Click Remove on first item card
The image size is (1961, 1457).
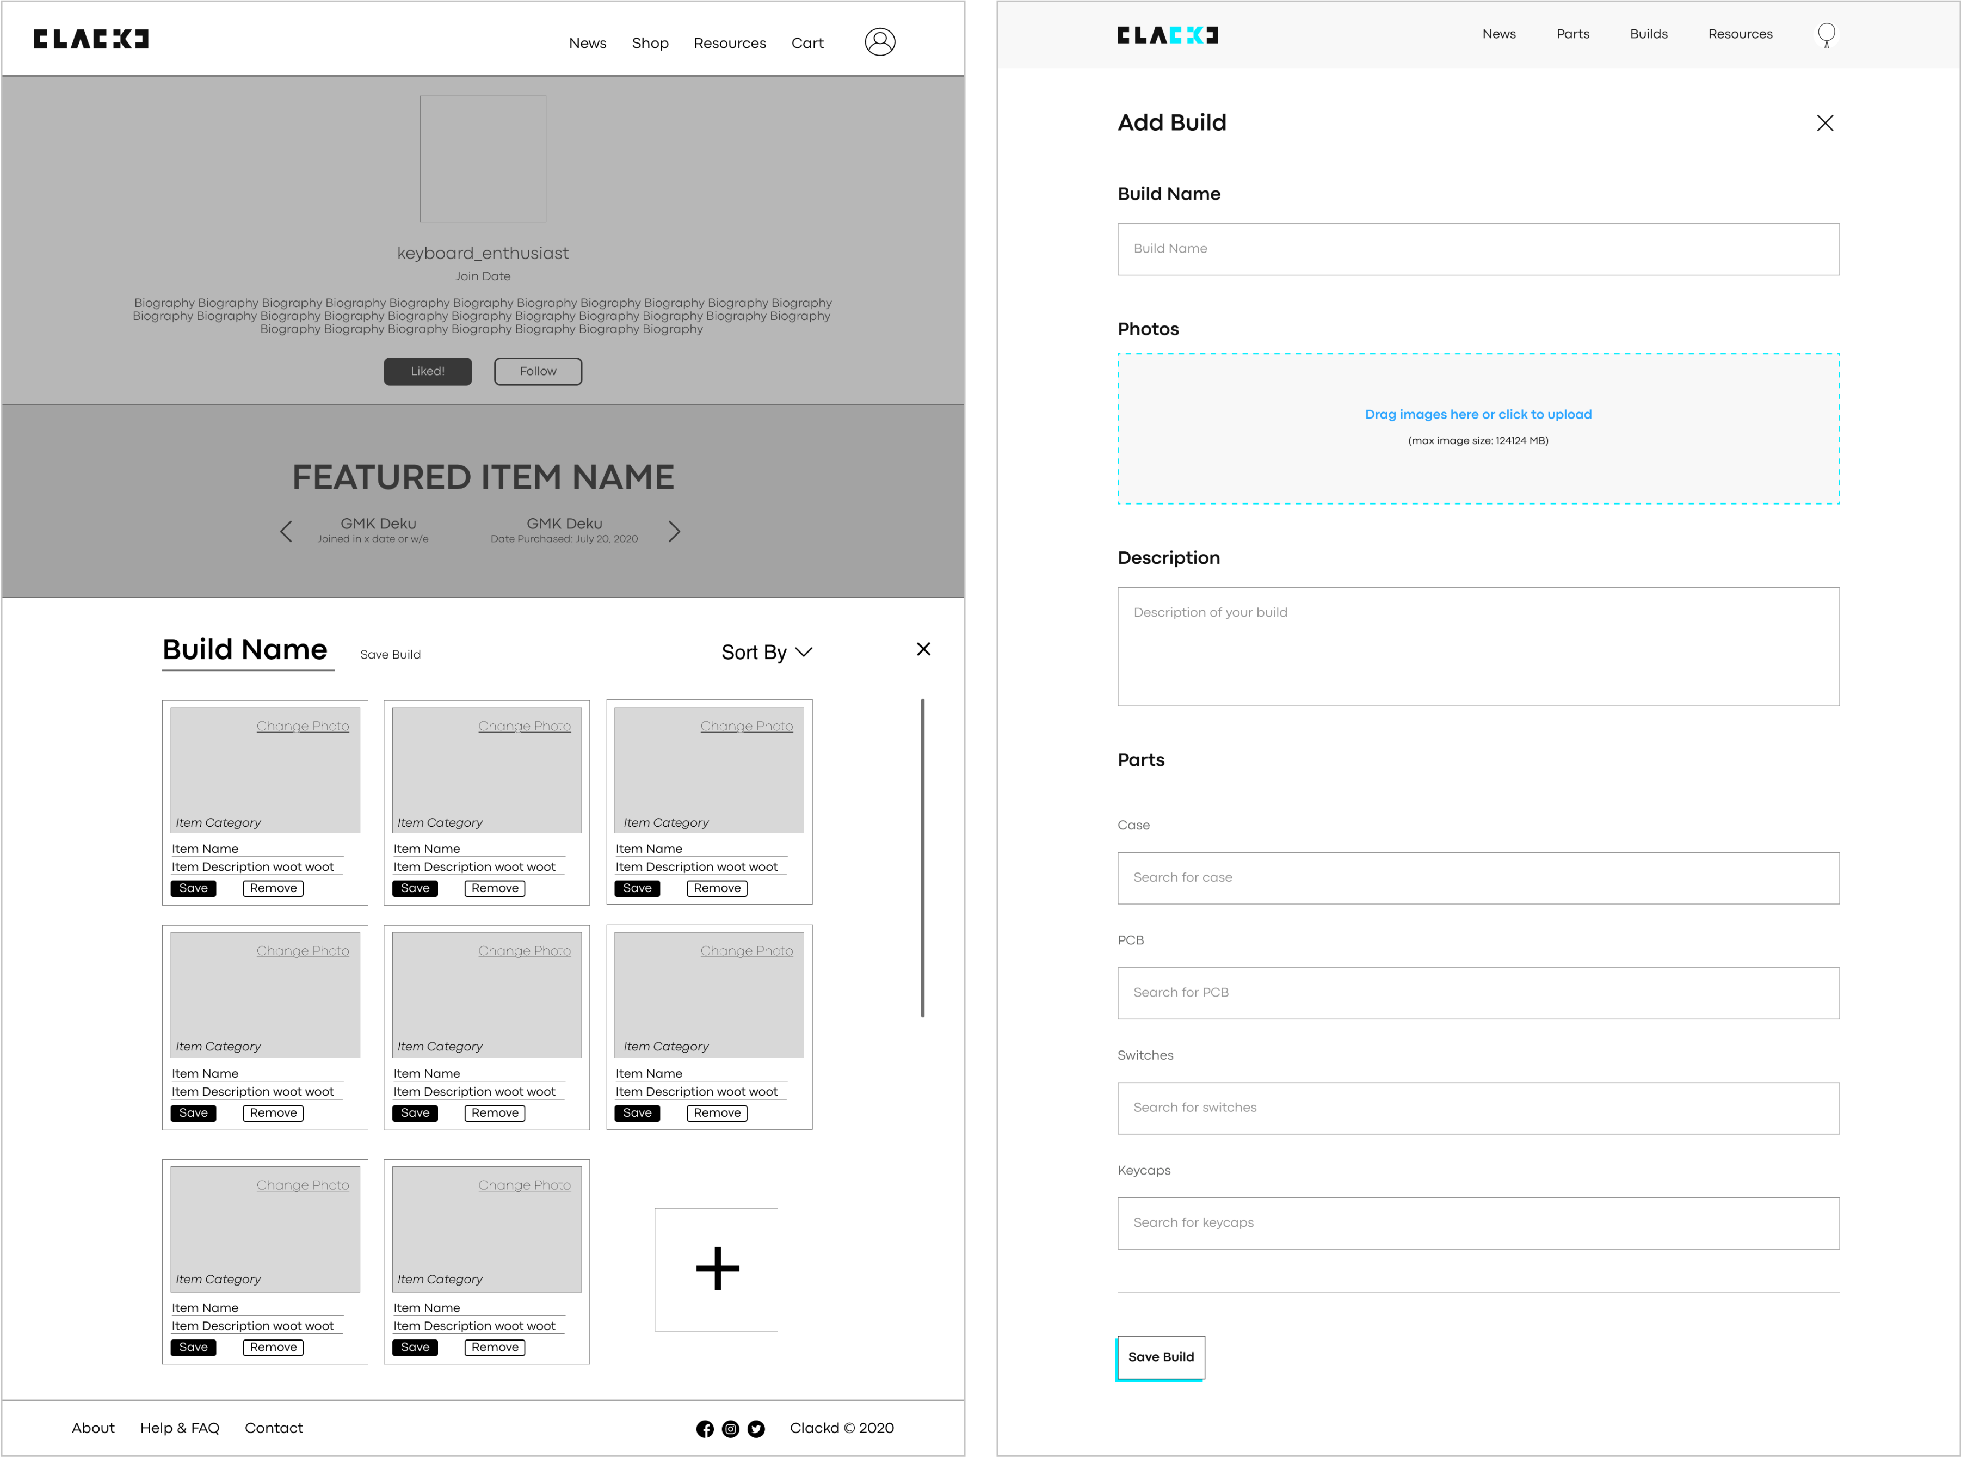[x=272, y=888]
